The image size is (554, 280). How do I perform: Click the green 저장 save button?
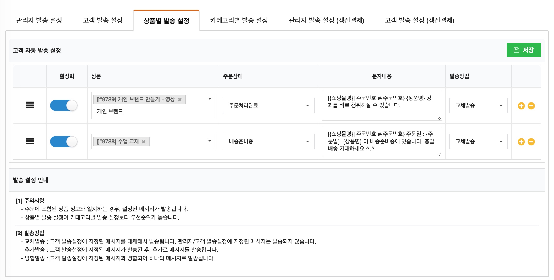point(524,50)
